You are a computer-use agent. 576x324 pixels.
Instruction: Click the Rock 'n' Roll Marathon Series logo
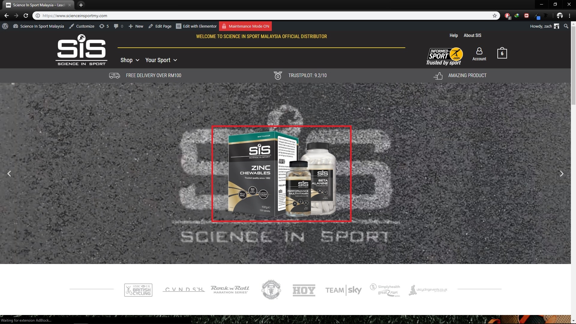[230, 289]
